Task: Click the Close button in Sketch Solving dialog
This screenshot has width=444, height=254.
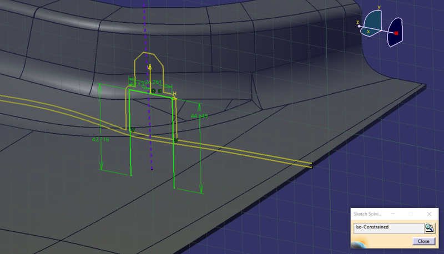Action: point(423,241)
